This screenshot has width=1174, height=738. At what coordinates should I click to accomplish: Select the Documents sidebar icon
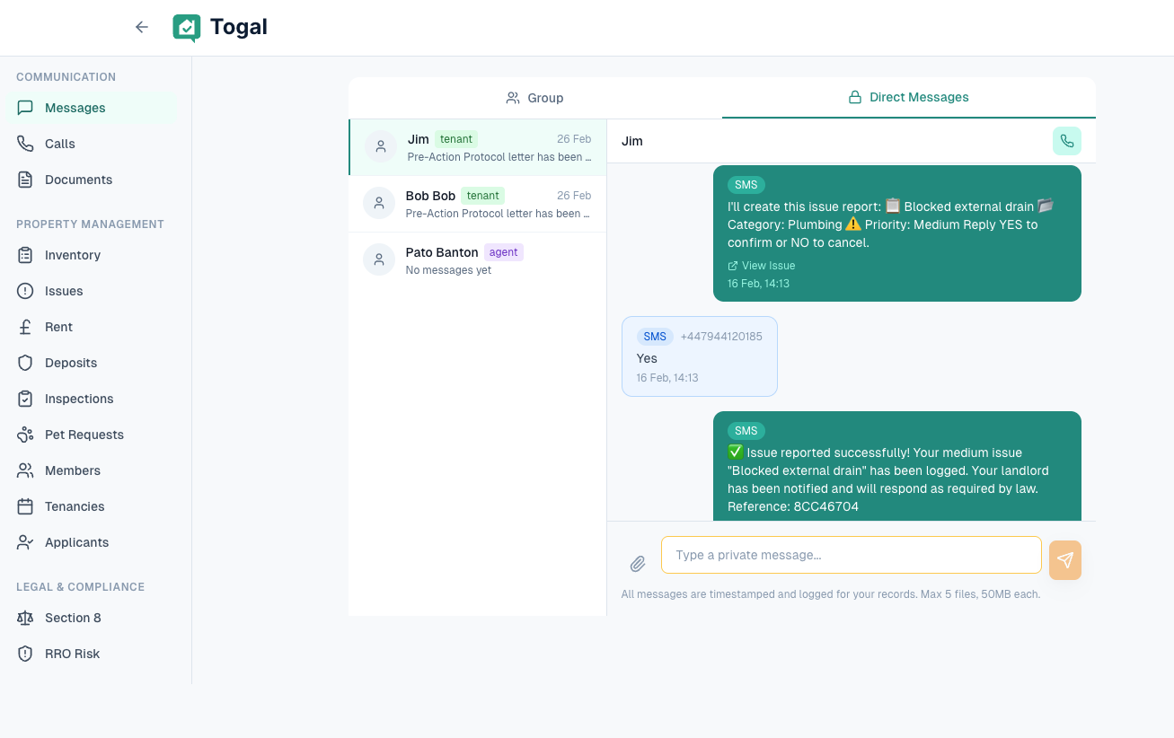click(26, 180)
